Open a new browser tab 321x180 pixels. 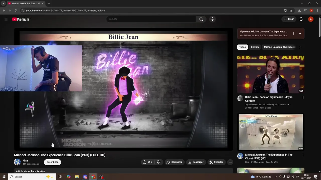[49, 3]
